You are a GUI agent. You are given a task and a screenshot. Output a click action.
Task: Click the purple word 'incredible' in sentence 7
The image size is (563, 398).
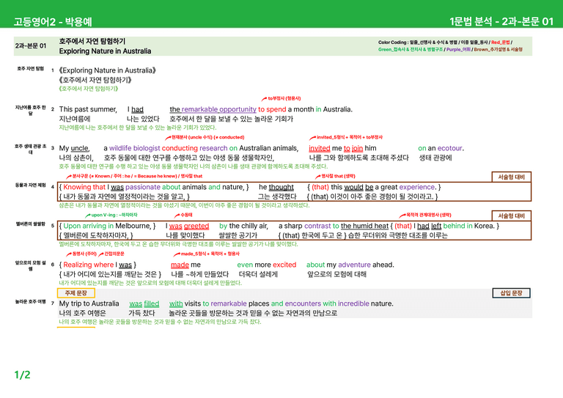[x=353, y=303]
